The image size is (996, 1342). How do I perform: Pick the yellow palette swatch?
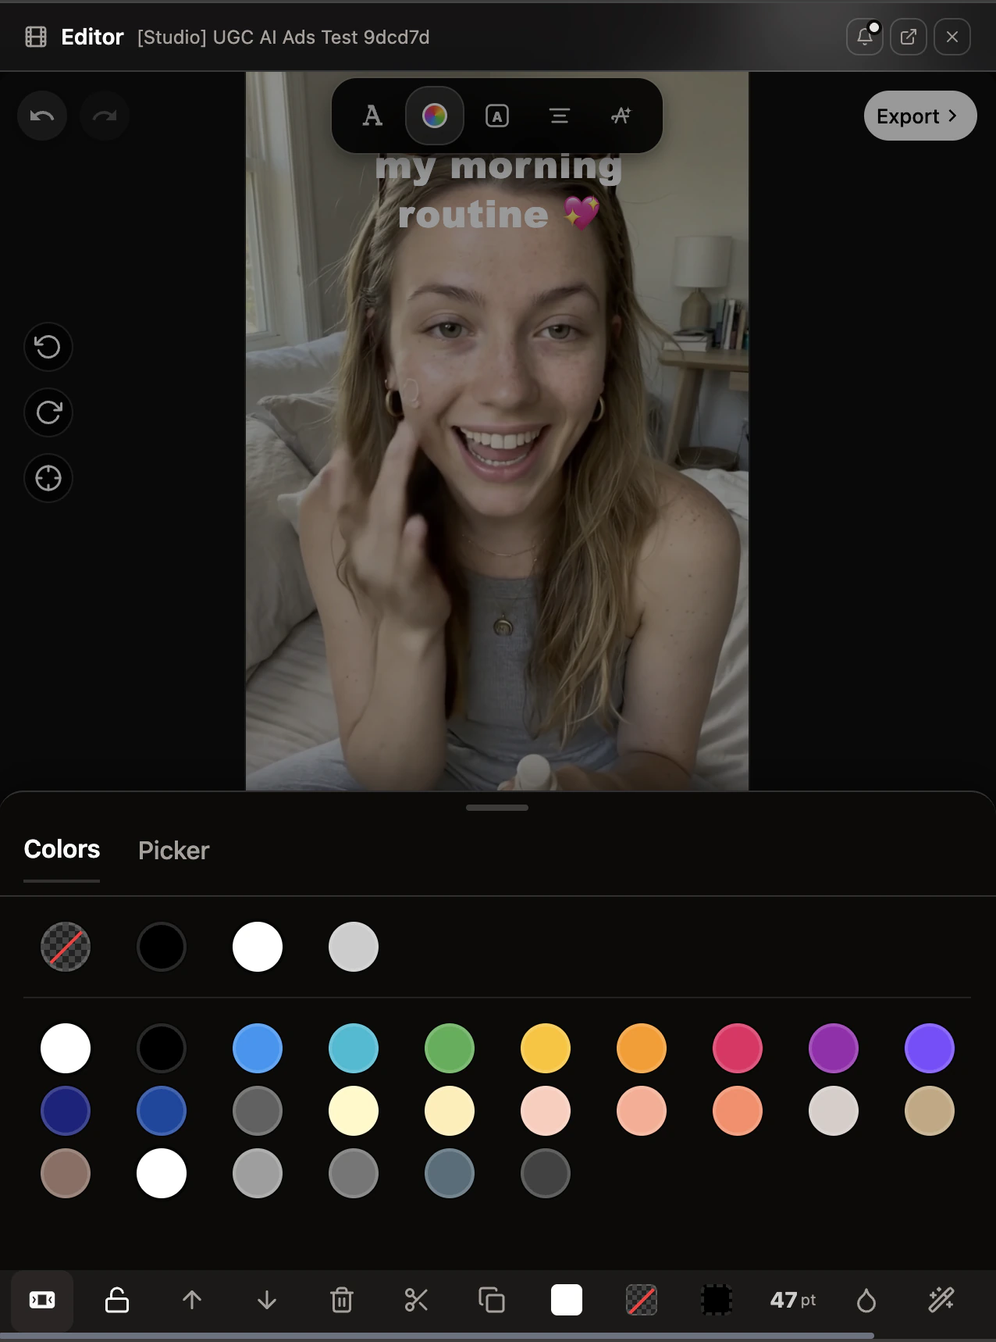(546, 1048)
